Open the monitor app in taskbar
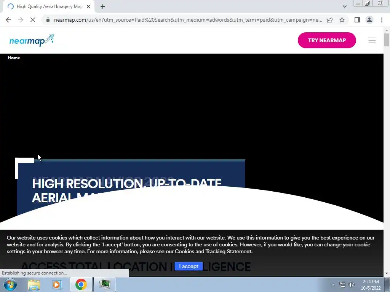390x292 pixels. pos(104,284)
